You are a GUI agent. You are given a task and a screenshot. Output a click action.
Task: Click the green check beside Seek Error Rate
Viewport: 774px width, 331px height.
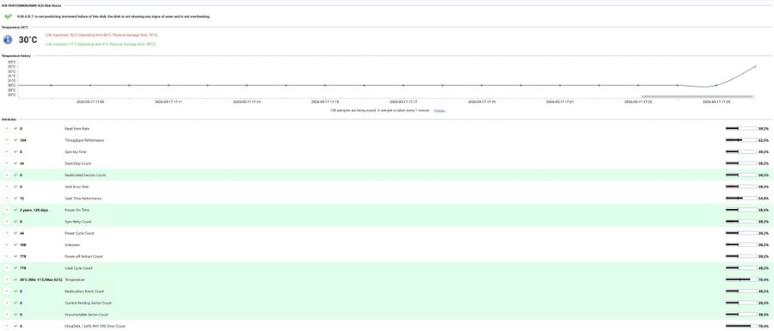coord(15,187)
